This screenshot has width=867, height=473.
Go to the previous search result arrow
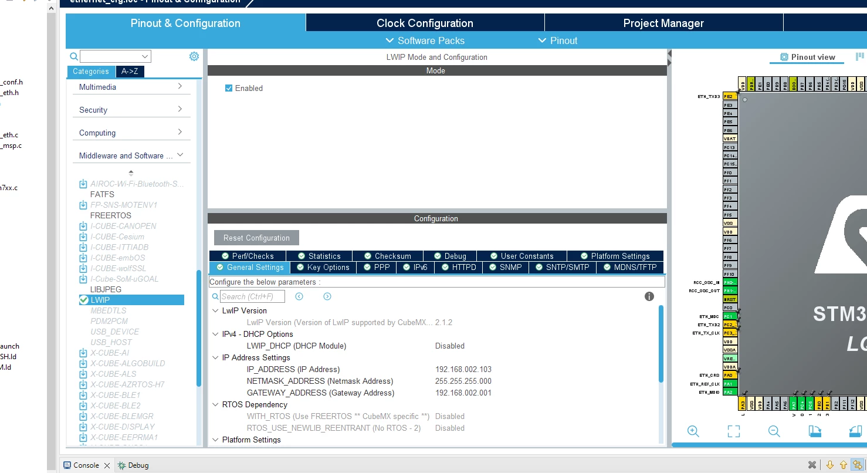tap(299, 296)
